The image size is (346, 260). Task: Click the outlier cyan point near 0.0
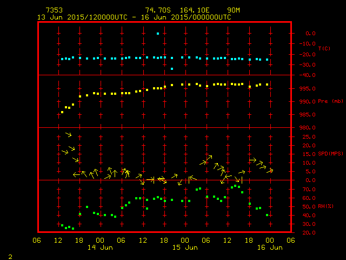(x=158, y=34)
